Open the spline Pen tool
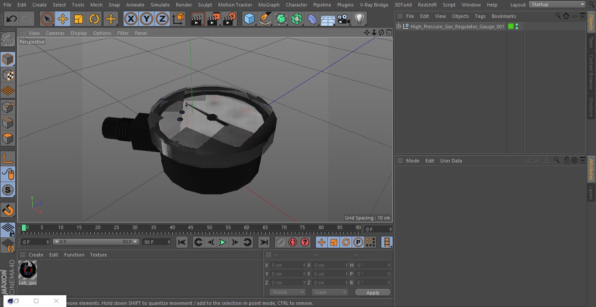The image size is (596, 307). [265, 19]
